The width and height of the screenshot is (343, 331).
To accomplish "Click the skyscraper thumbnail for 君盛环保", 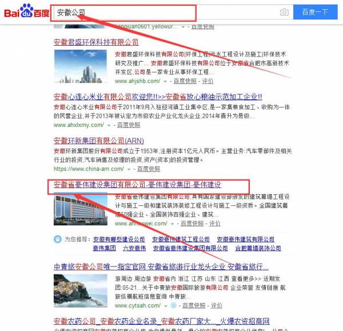I will [81, 66].
